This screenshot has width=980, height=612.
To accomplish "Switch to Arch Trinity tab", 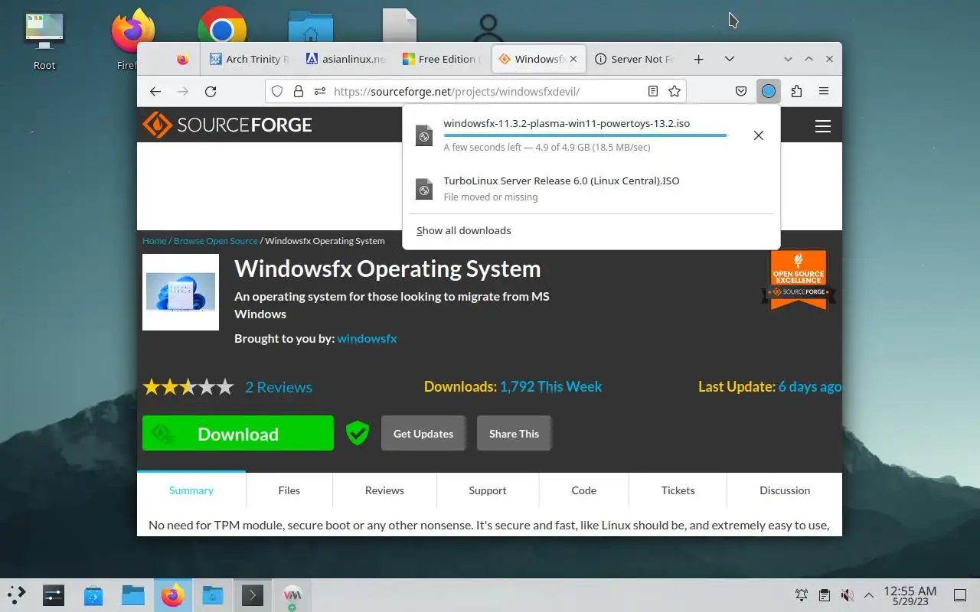I will click(x=250, y=59).
